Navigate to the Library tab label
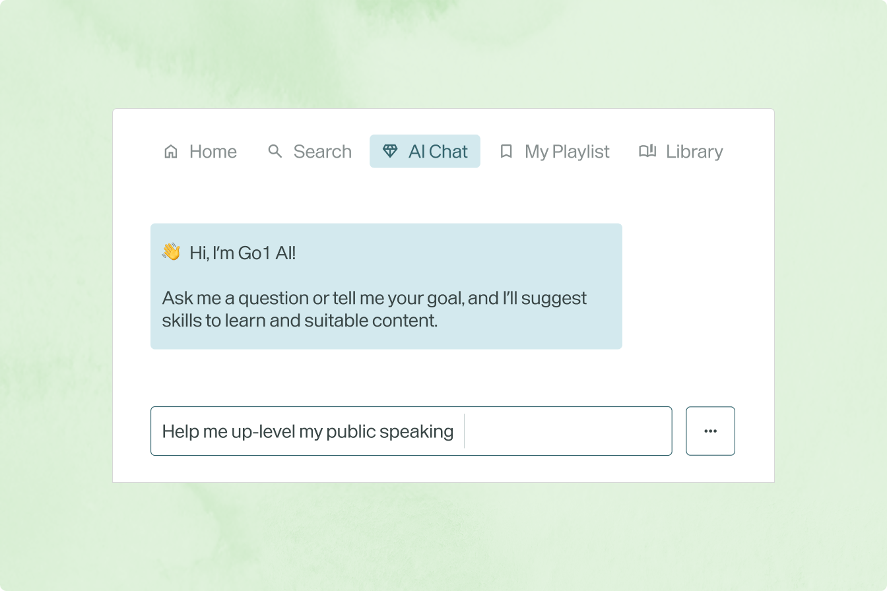The width and height of the screenshot is (887, 591). [x=694, y=152]
